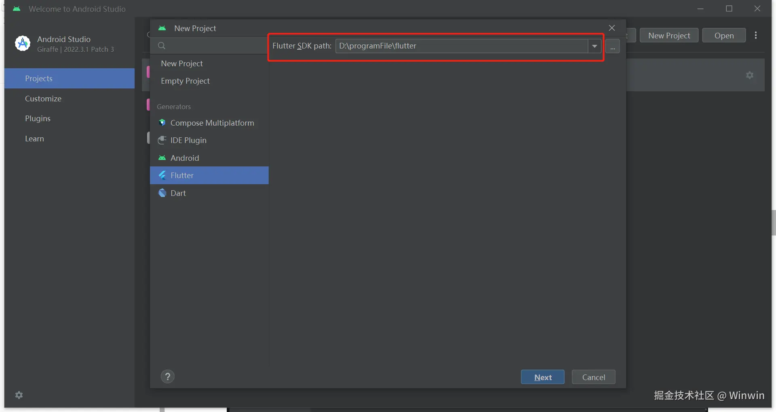The width and height of the screenshot is (776, 412).
Task: Click the Open button in welcome window
Action: click(x=724, y=36)
